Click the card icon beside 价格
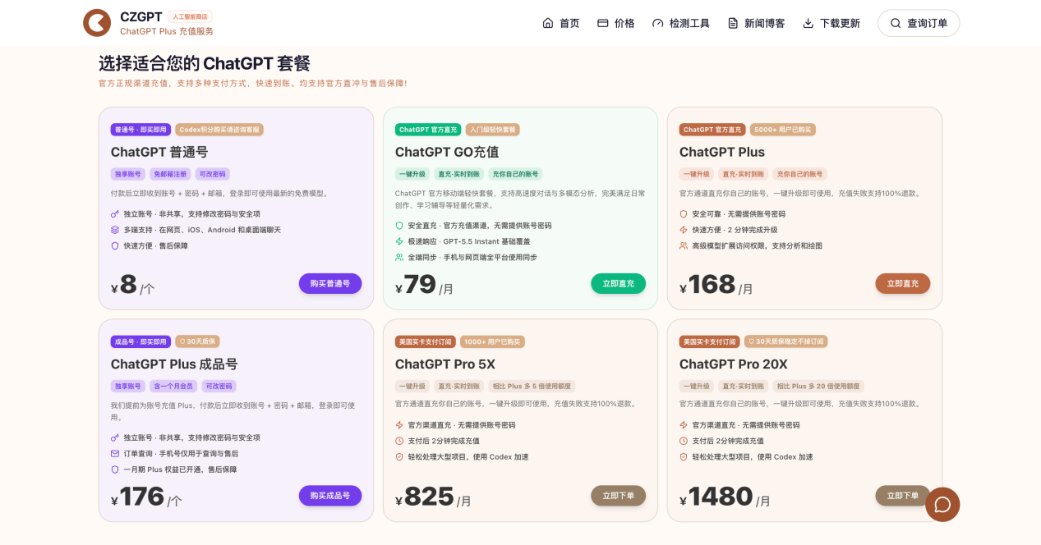 tap(603, 23)
